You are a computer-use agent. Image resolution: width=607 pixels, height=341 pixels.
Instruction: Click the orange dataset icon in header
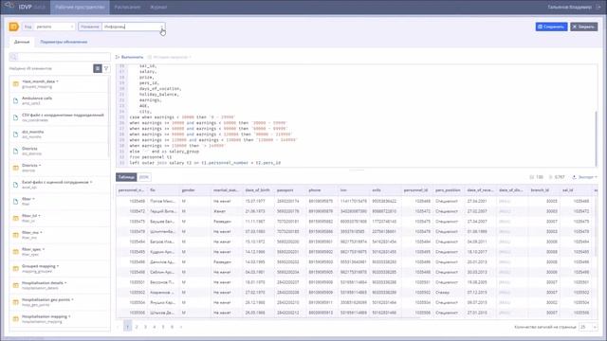[x=14, y=27]
